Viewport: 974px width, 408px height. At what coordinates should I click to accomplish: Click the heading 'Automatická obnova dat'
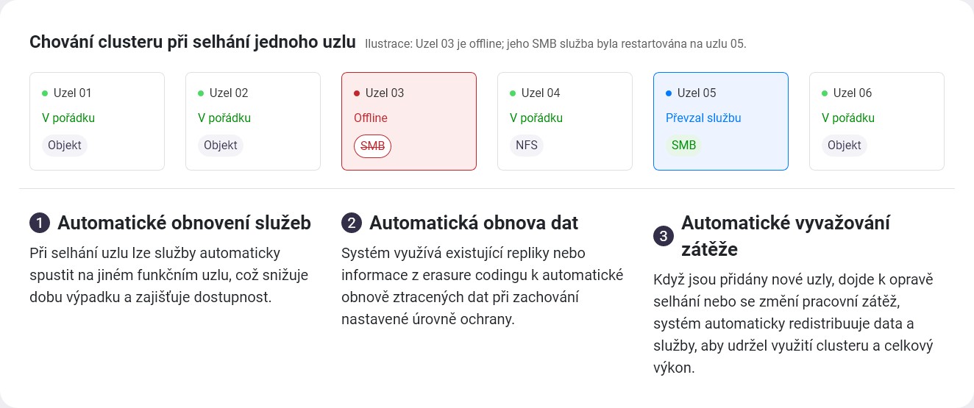click(x=474, y=223)
